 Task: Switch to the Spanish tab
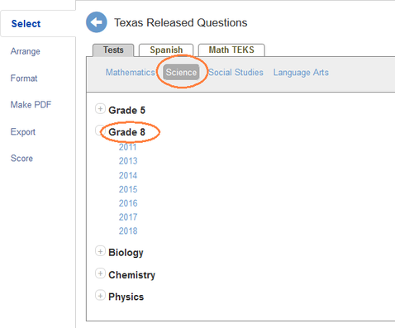[x=166, y=50]
